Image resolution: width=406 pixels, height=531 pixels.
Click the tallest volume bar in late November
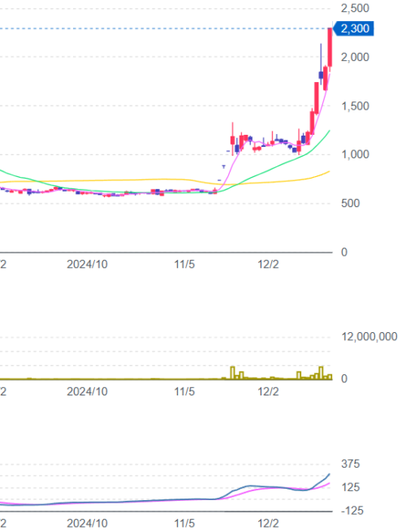[232, 373]
